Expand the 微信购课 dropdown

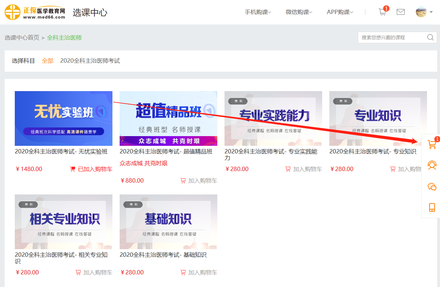pyautogui.click(x=299, y=12)
